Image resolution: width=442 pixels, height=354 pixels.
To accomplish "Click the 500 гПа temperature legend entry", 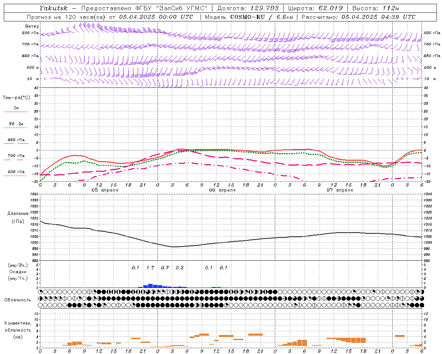I will (16, 172).
